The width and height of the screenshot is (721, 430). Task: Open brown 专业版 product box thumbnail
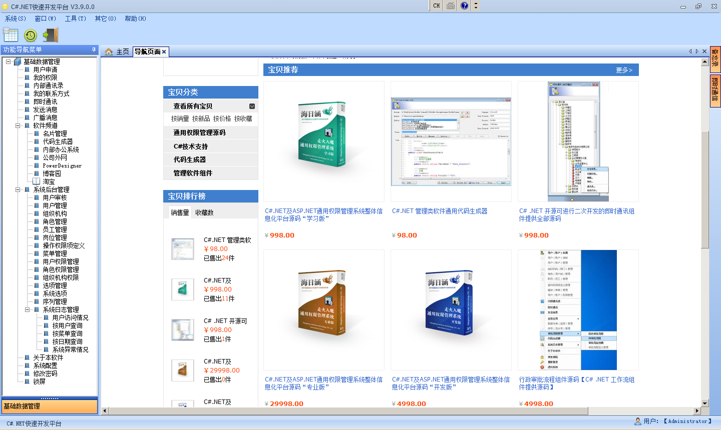pos(324,310)
